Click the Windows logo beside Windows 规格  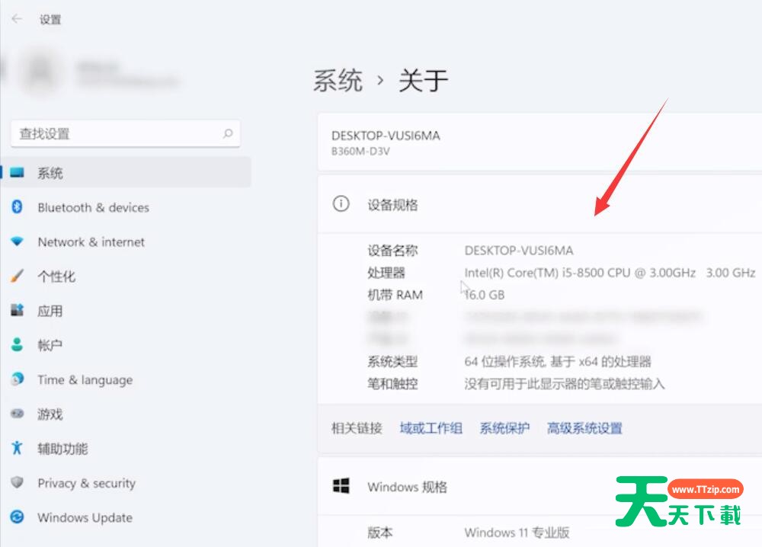[x=341, y=486]
